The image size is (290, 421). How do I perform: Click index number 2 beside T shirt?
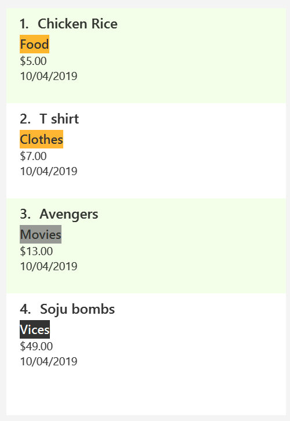pos(26,119)
